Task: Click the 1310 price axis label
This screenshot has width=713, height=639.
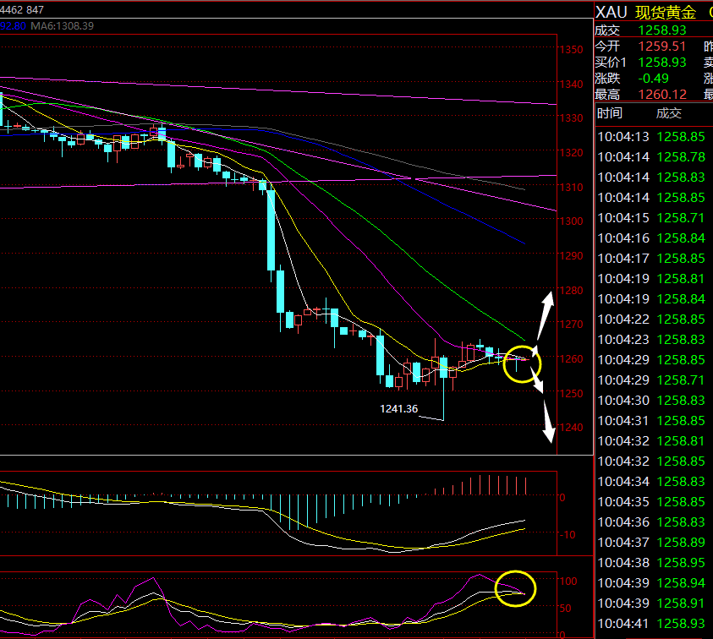Action: point(571,187)
